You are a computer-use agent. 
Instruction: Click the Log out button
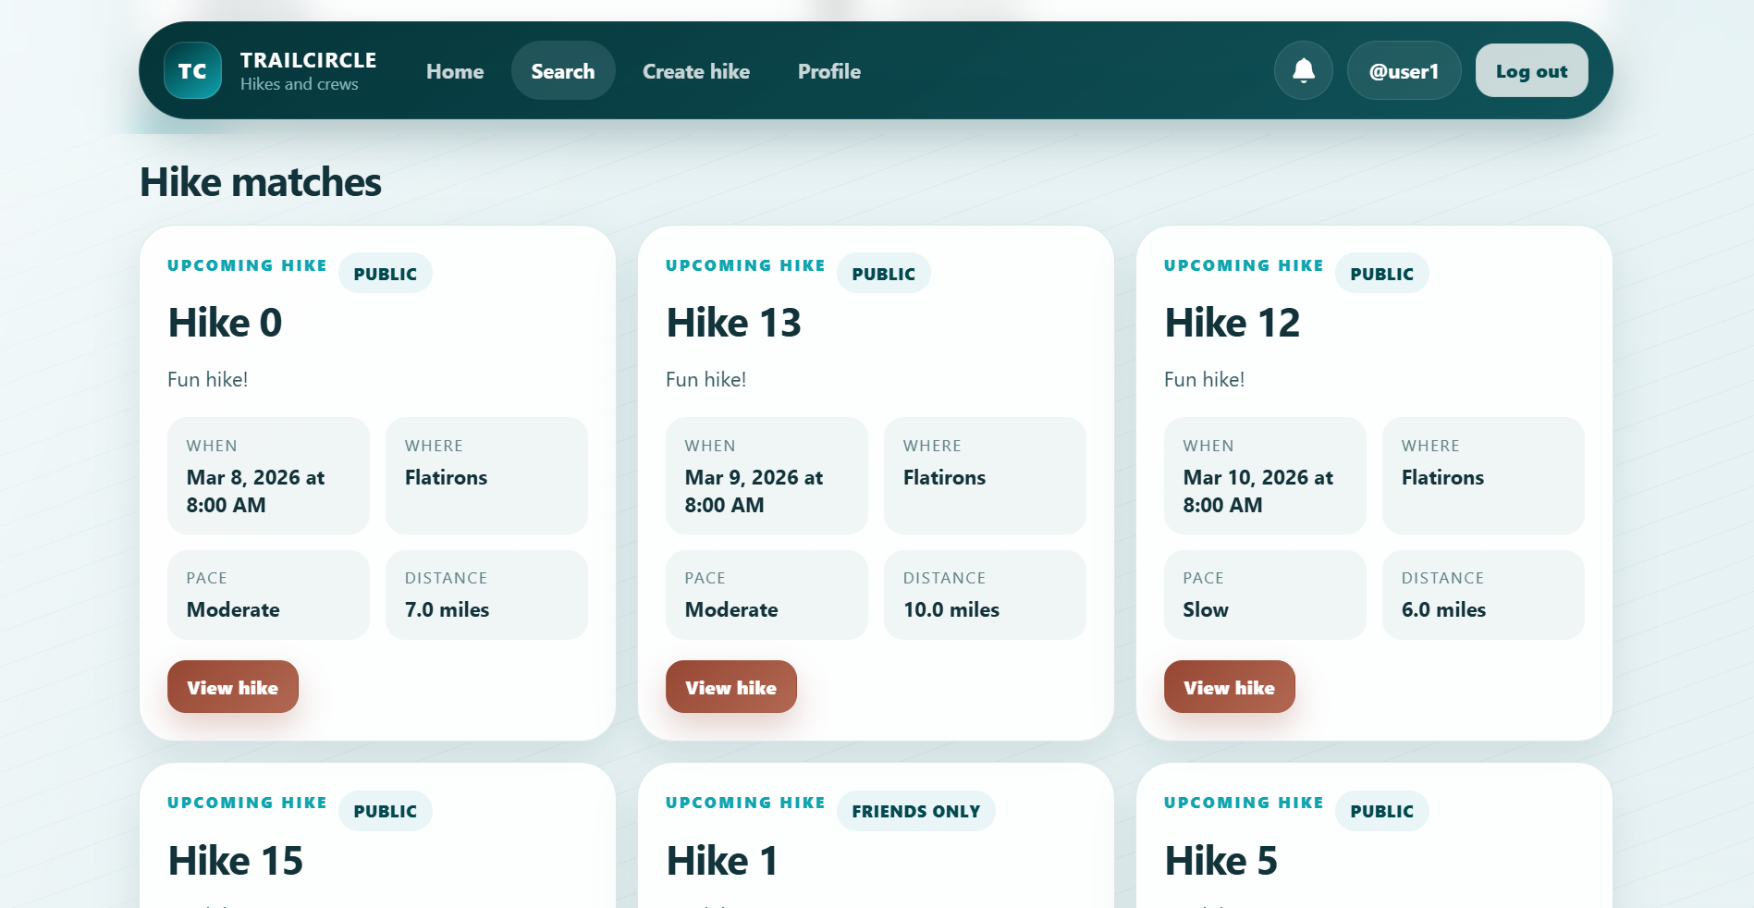(x=1531, y=71)
